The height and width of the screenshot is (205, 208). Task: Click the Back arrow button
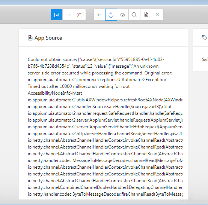99,15
